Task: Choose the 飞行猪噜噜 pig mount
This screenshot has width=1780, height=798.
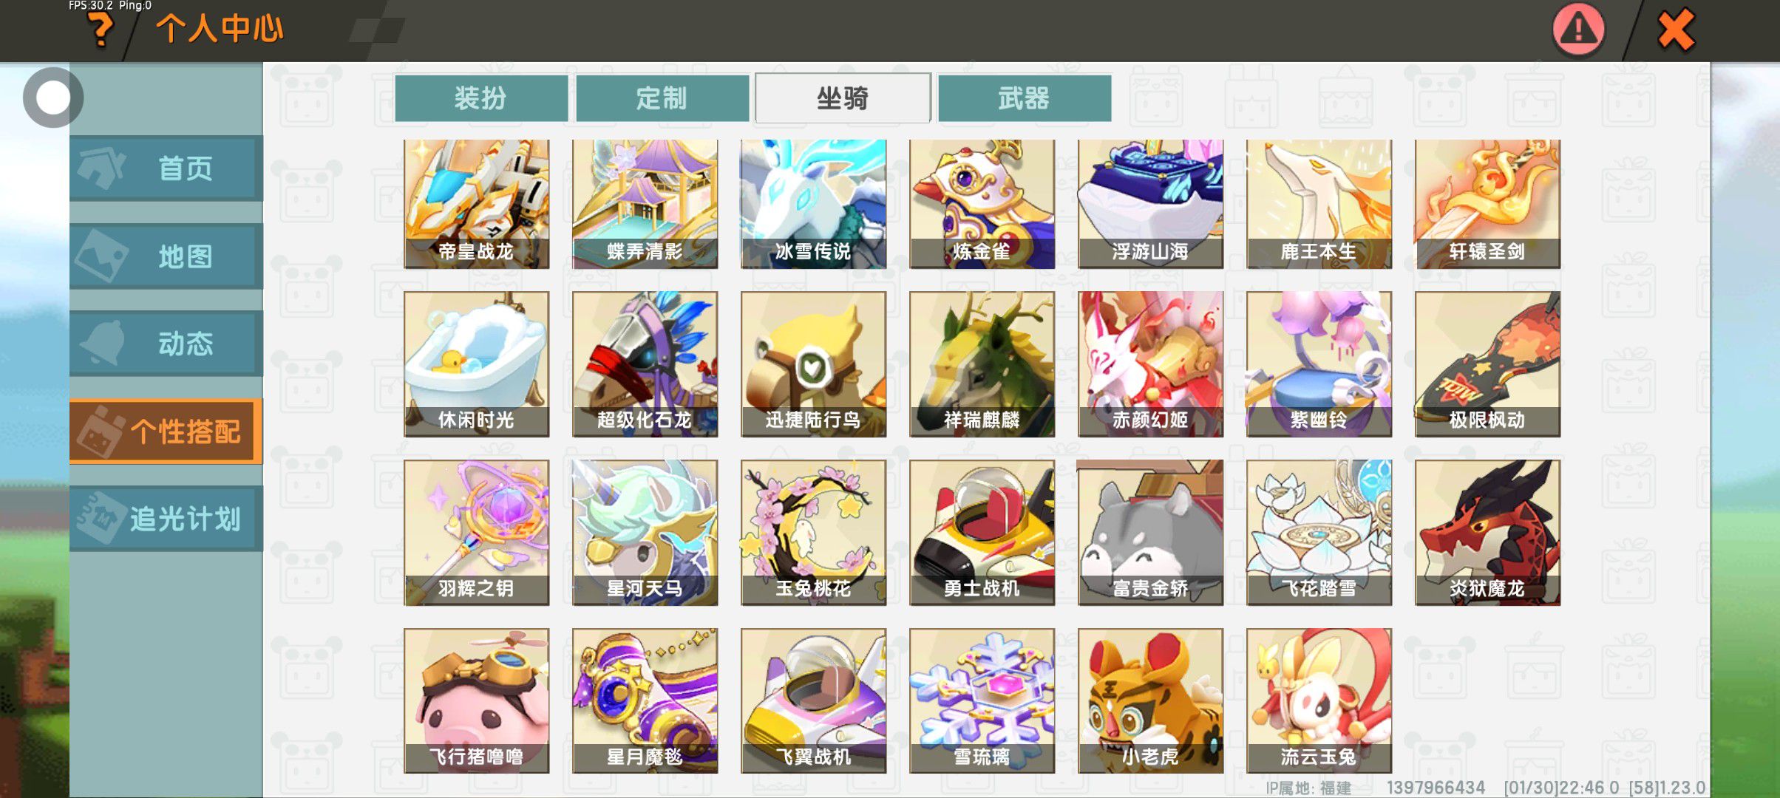Action: coord(476,700)
